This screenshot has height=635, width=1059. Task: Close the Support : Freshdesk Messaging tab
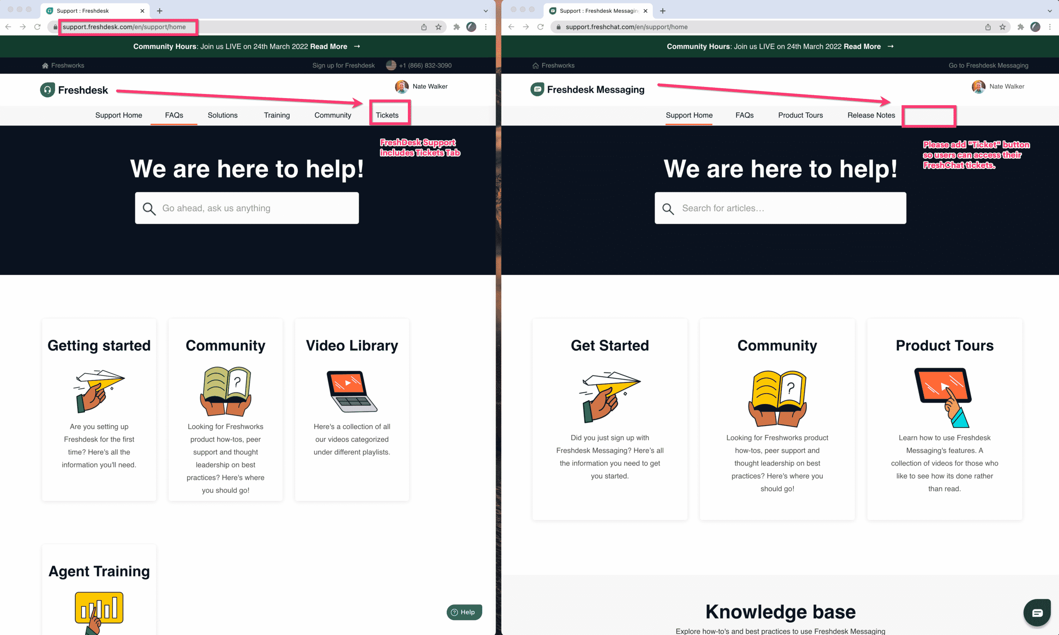[x=646, y=11]
